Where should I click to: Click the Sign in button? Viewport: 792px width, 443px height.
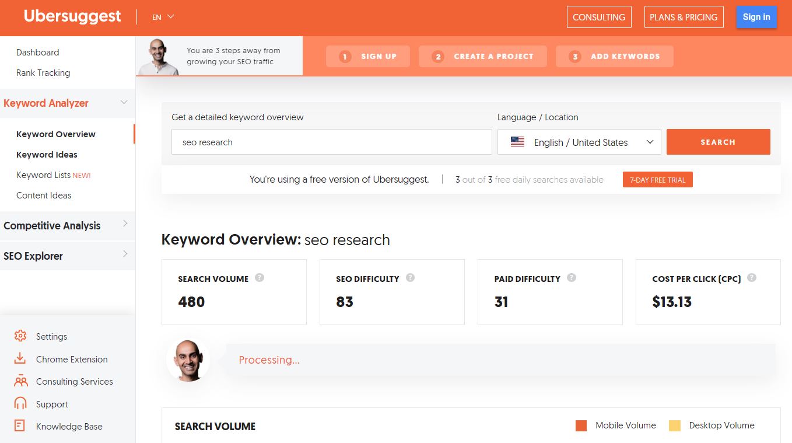click(756, 17)
